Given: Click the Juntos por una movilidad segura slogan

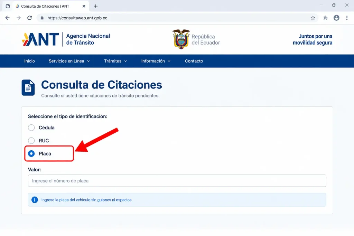Looking at the screenshot, I should tap(313, 39).
